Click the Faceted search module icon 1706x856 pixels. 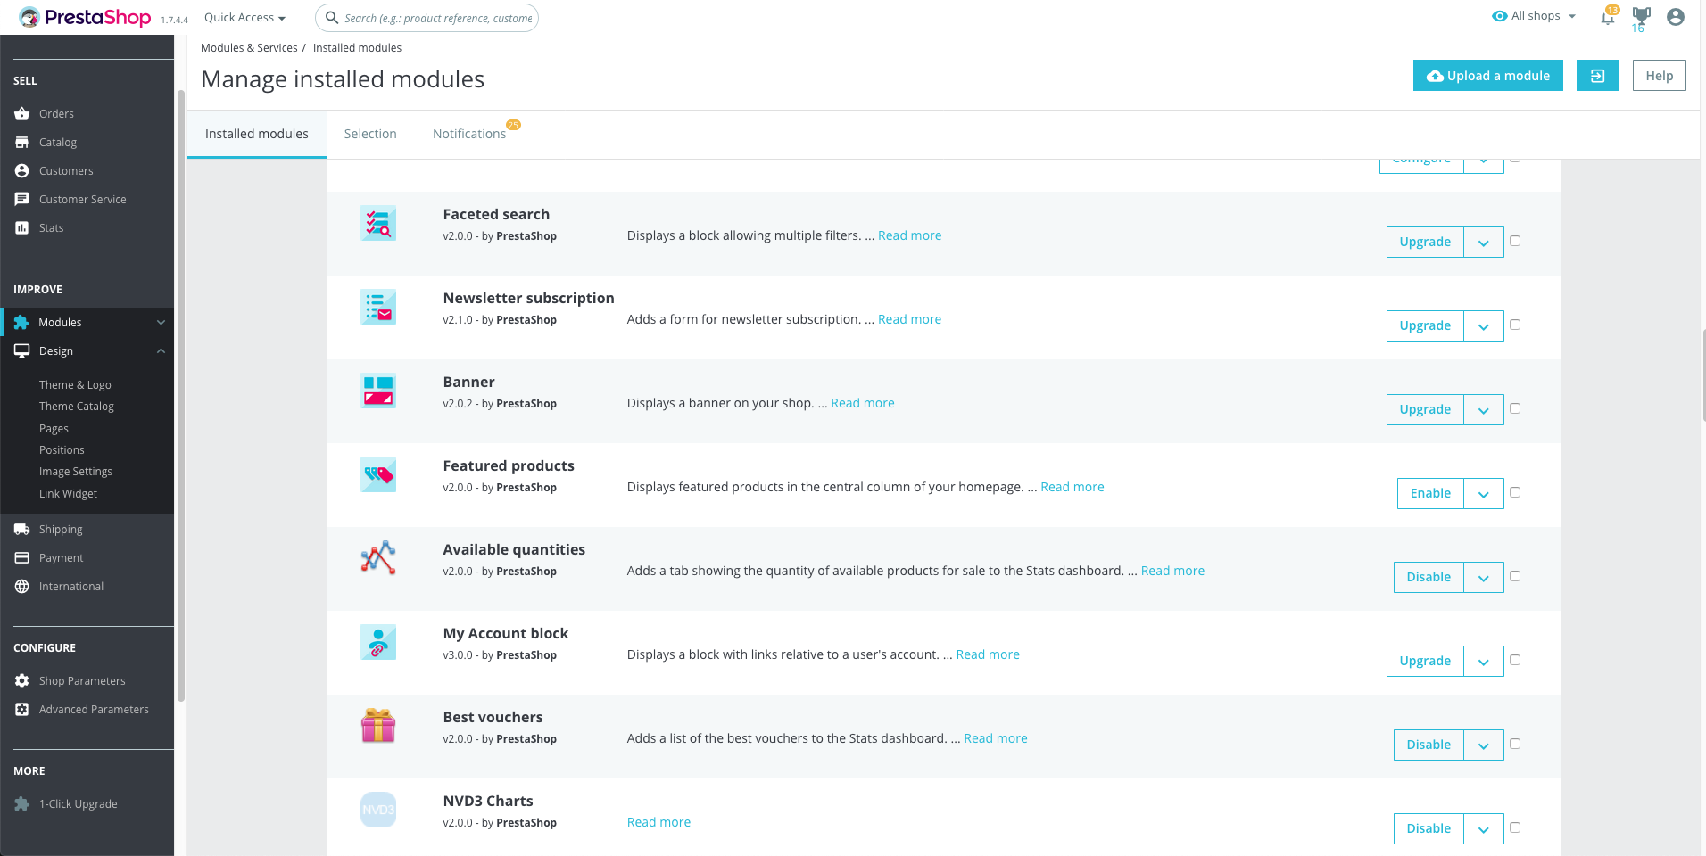point(378,224)
